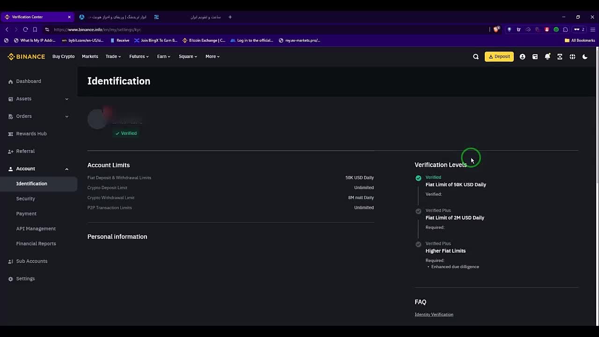The width and height of the screenshot is (599, 337).
Task: Expand the Futures dropdown menu
Action: click(x=139, y=57)
